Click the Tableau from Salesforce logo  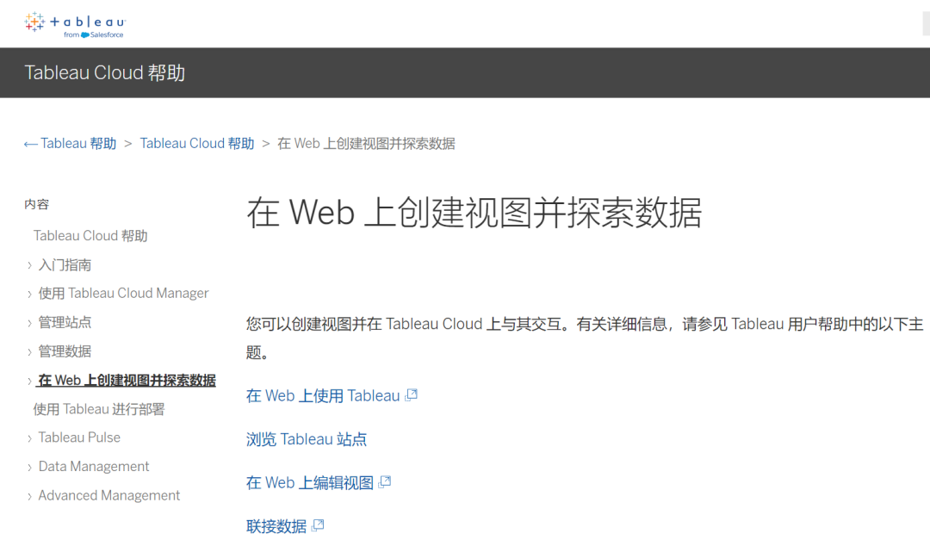(75, 24)
